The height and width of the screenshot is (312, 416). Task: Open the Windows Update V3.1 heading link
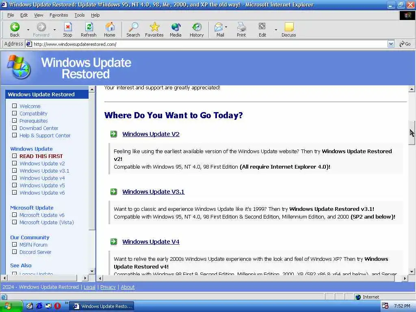pos(153,192)
